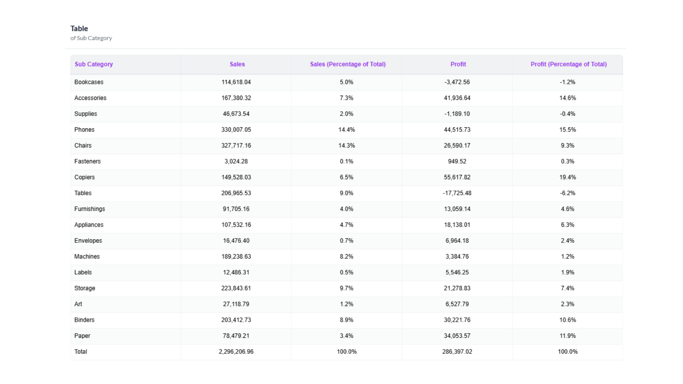The height and width of the screenshot is (384, 683).
Task: Click the Storage sales percentage 9.7%
Action: point(346,288)
